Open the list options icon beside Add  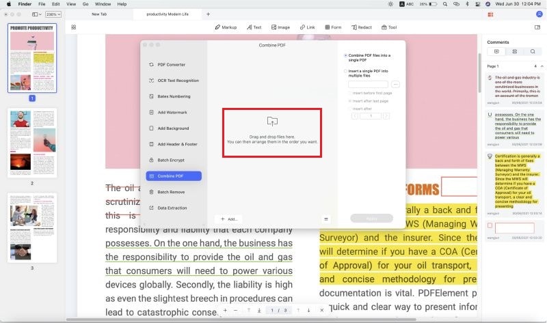pos(326,219)
